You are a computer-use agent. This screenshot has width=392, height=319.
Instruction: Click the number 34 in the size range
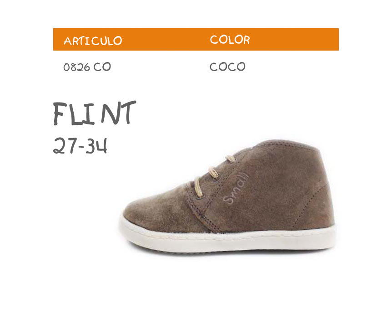pyautogui.click(x=96, y=145)
